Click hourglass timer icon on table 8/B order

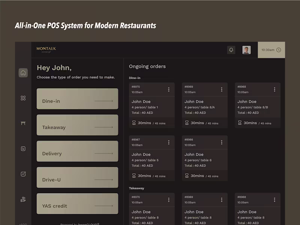click(240, 123)
